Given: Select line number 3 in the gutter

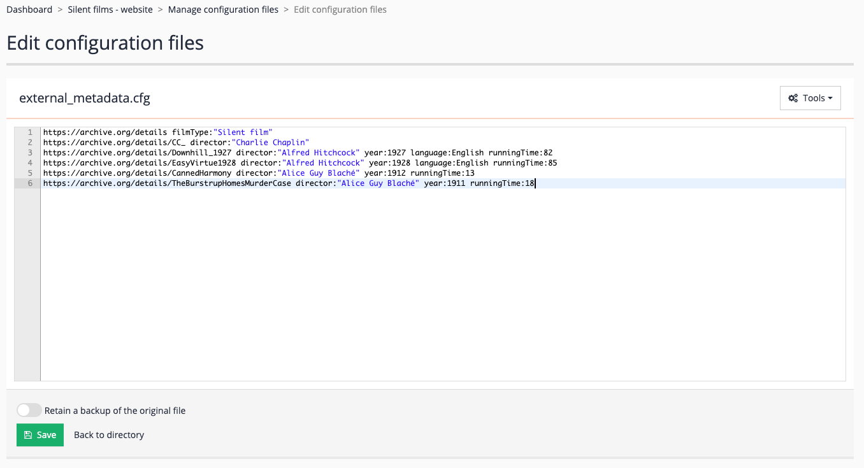Looking at the screenshot, I should pyautogui.click(x=29, y=152).
